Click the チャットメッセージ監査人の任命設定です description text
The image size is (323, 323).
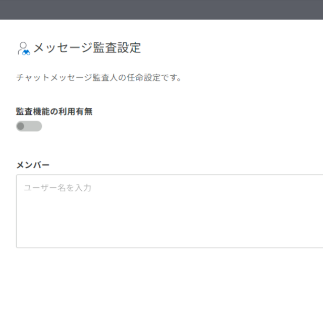click(x=99, y=78)
